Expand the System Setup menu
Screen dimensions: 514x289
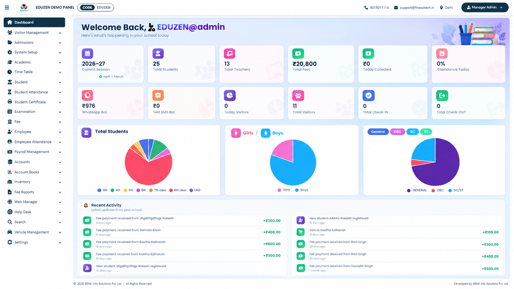click(x=34, y=53)
